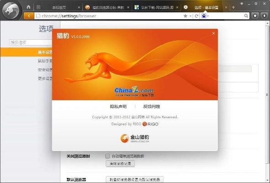Viewport: 270px width, 183px height.
Task: Open the shield security icon in toolbar
Action: pyautogui.click(x=255, y=16)
